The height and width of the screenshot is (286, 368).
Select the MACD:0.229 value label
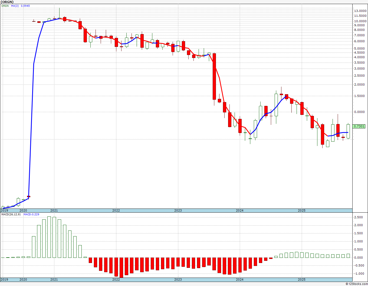[x=31, y=214]
